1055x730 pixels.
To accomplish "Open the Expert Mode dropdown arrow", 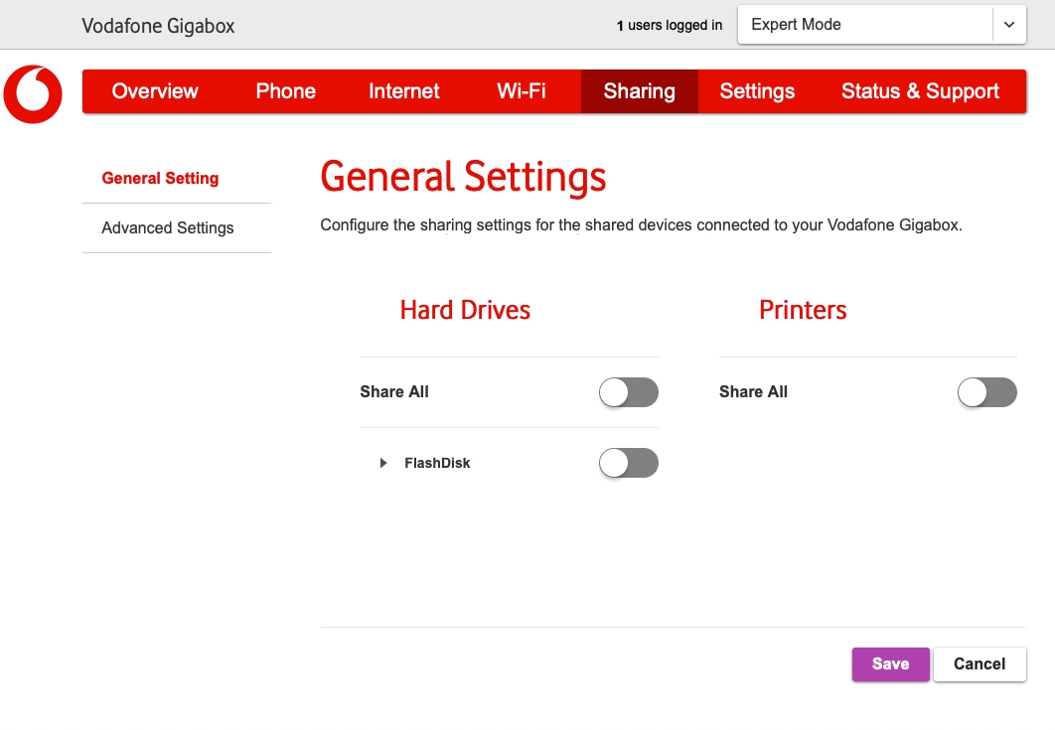I will (x=1009, y=26).
